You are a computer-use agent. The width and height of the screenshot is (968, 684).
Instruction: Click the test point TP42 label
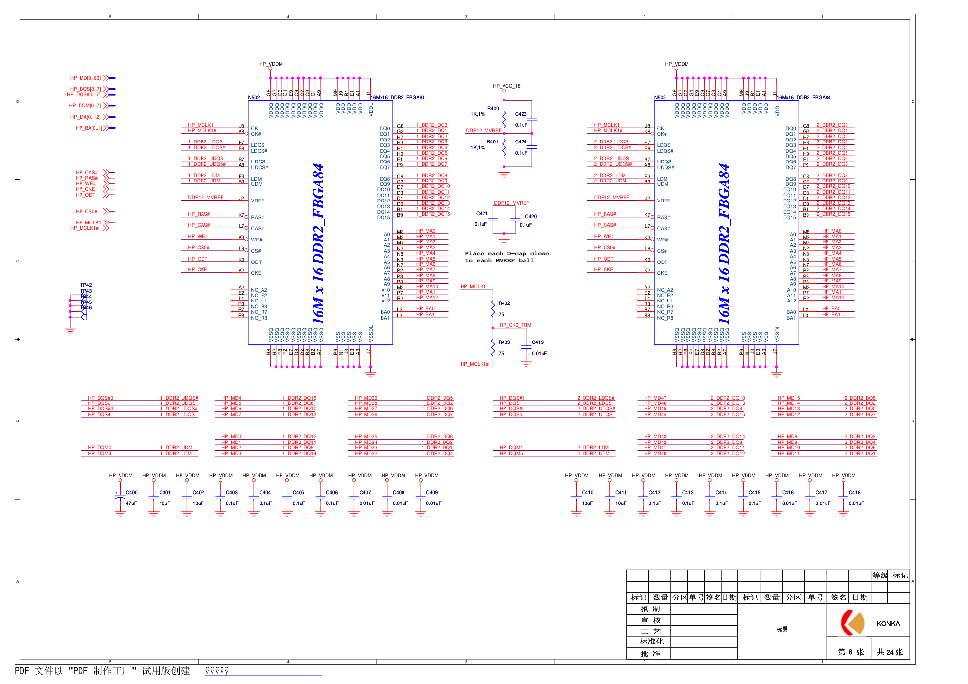[x=86, y=285]
